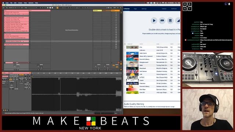235x132 pixels.
Task: Click the pink clip playback position bar
Action: [17, 63]
